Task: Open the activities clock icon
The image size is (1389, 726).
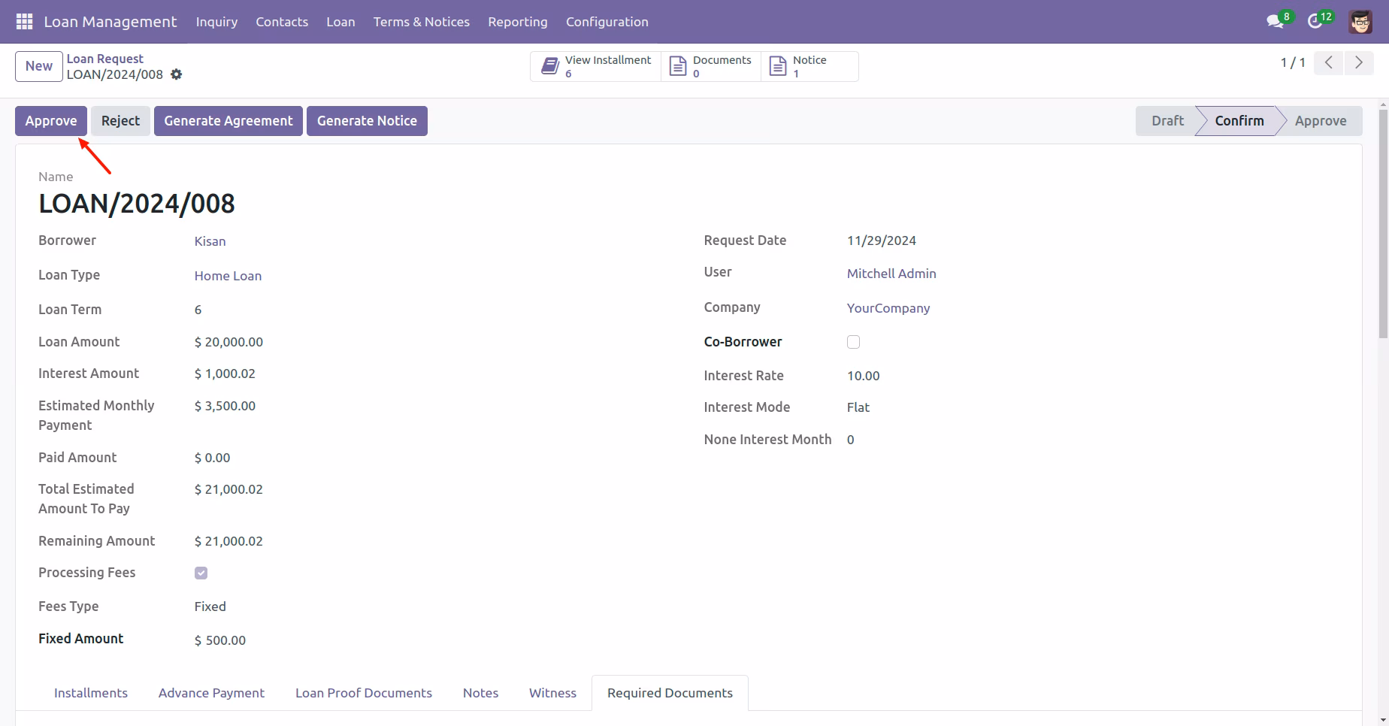Action: tap(1315, 22)
